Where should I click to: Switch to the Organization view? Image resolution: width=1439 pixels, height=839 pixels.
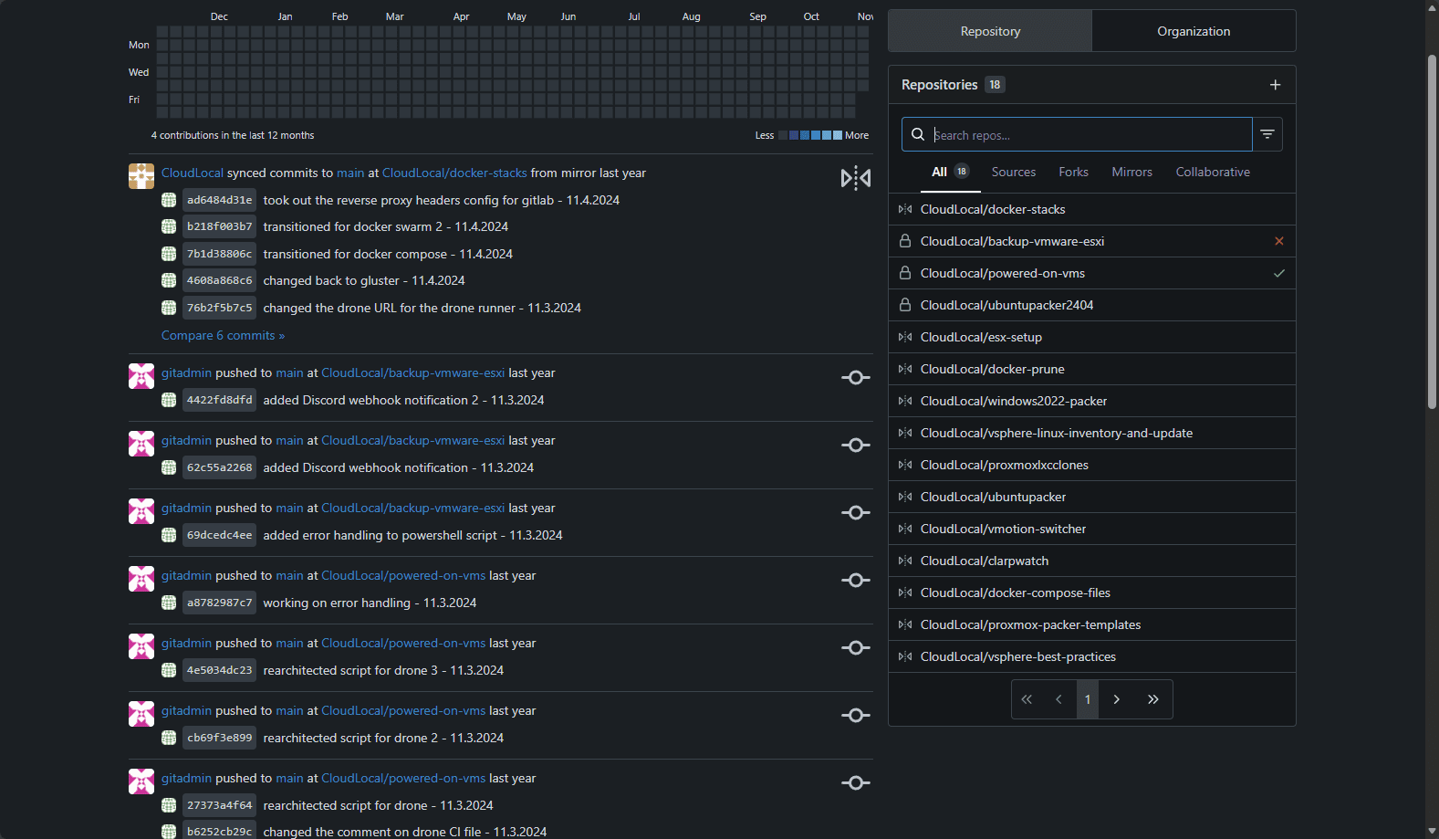[x=1193, y=31]
